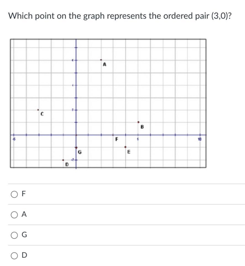This screenshot has height=266, width=245.
Task: Click point C on the graph
Action: (38, 110)
